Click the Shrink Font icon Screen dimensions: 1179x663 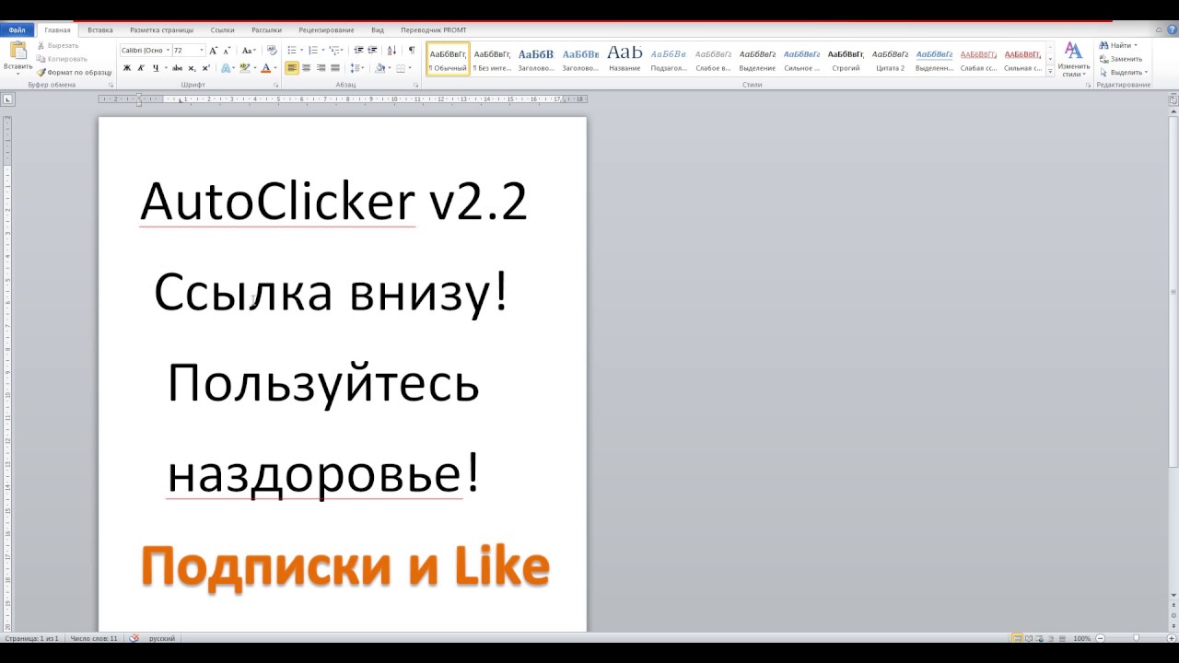click(x=227, y=51)
